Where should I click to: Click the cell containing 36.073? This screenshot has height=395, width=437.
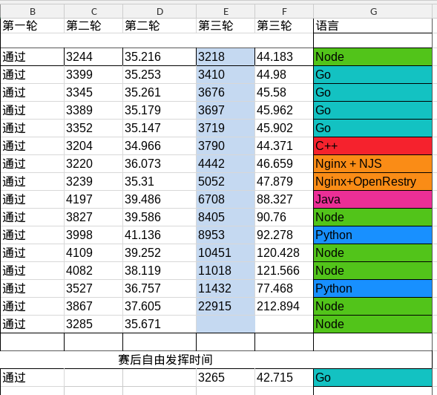[x=160, y=164]
